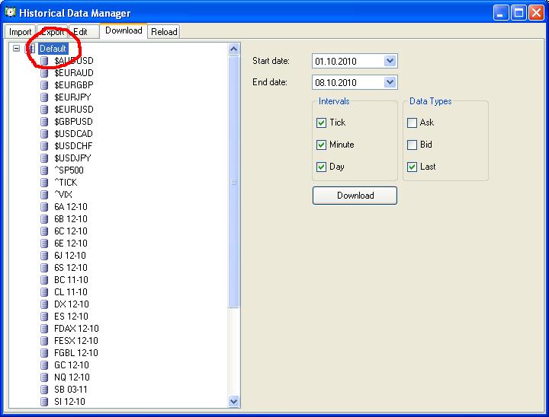This screenshot has height=417, width=549.
Task: Click database icon beside ^TICK
Action: point(44,183)
